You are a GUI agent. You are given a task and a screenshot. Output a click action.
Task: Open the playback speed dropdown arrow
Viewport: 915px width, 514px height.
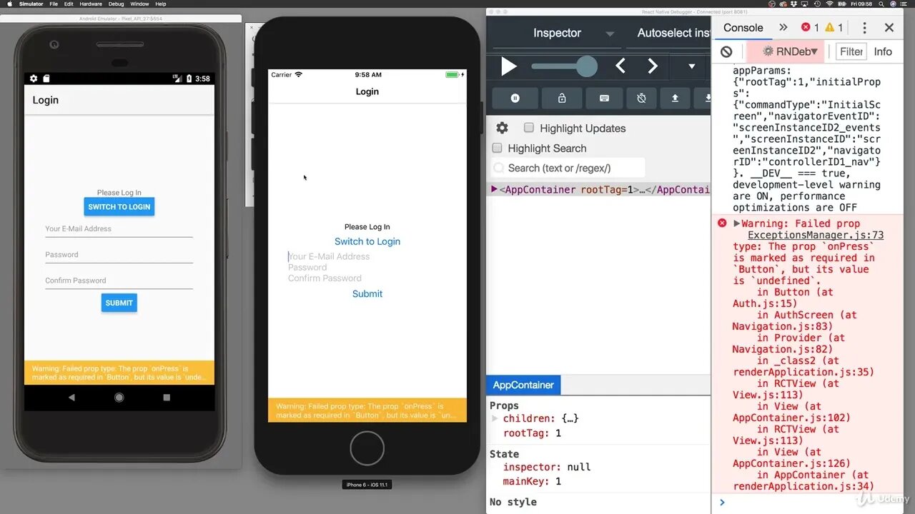pos(691,66)
